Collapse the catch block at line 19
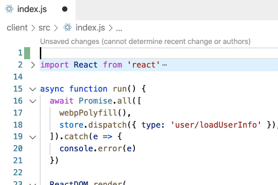Viewport: 278px width, 185px height. (32, 137)
